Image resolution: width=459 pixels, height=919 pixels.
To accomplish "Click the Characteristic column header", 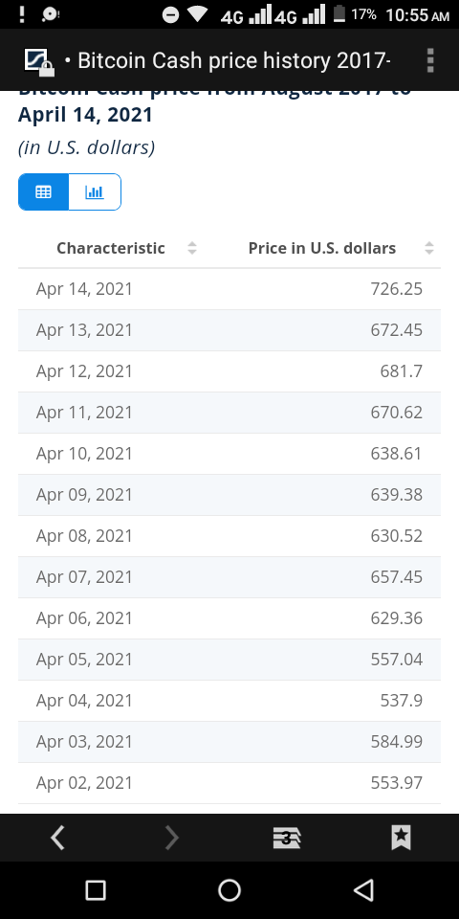I will pos(111,248).
